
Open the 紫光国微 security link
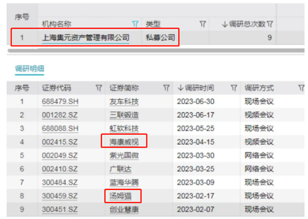pyautogui.click(x=124, y=155)
